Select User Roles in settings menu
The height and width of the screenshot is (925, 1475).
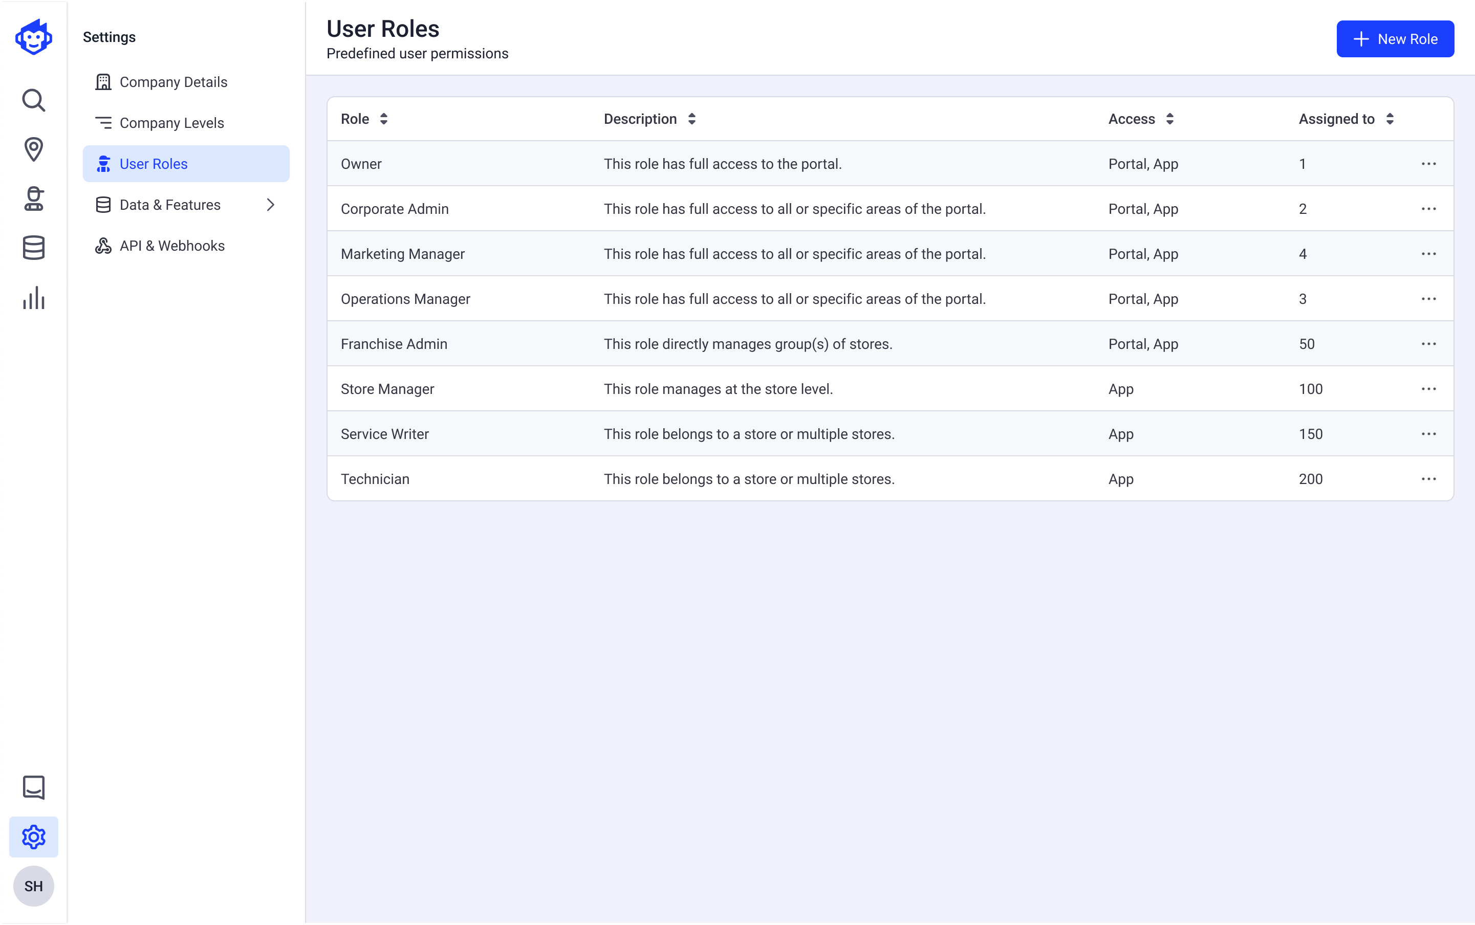[x=154, y=163]
